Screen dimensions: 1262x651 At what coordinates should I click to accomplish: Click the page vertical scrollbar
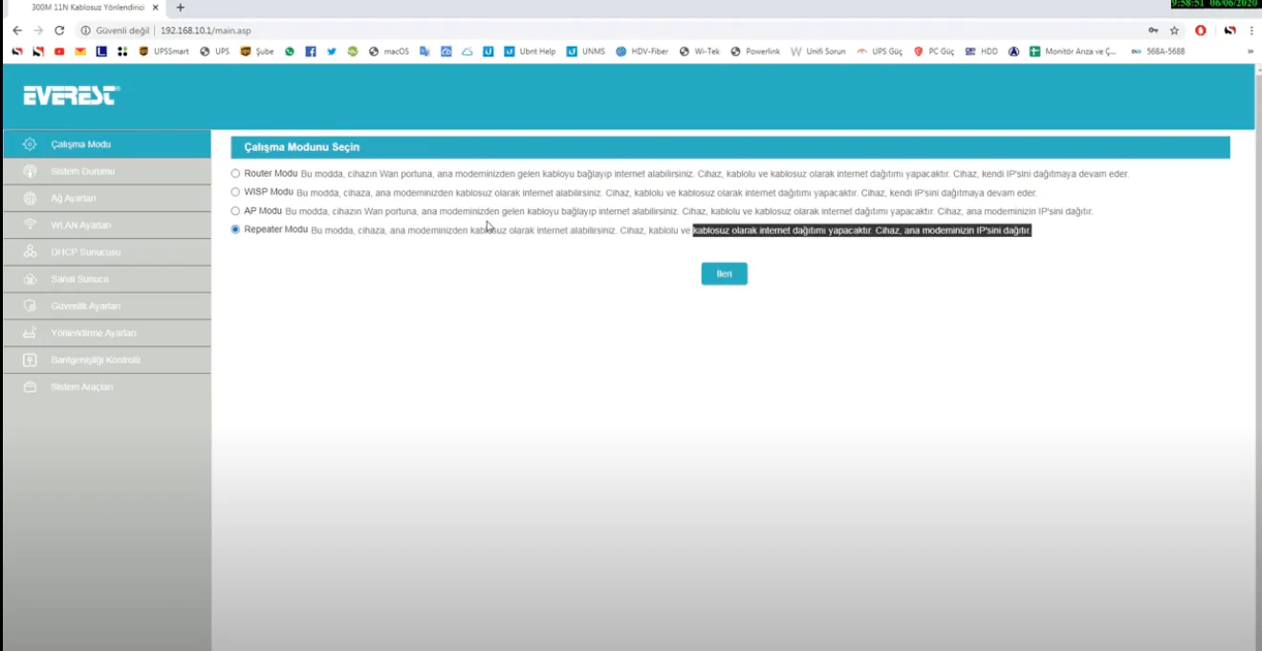[x=1257, y=358]
